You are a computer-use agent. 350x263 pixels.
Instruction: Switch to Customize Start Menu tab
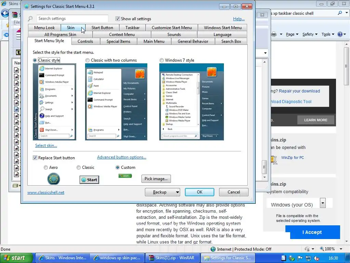172,28
